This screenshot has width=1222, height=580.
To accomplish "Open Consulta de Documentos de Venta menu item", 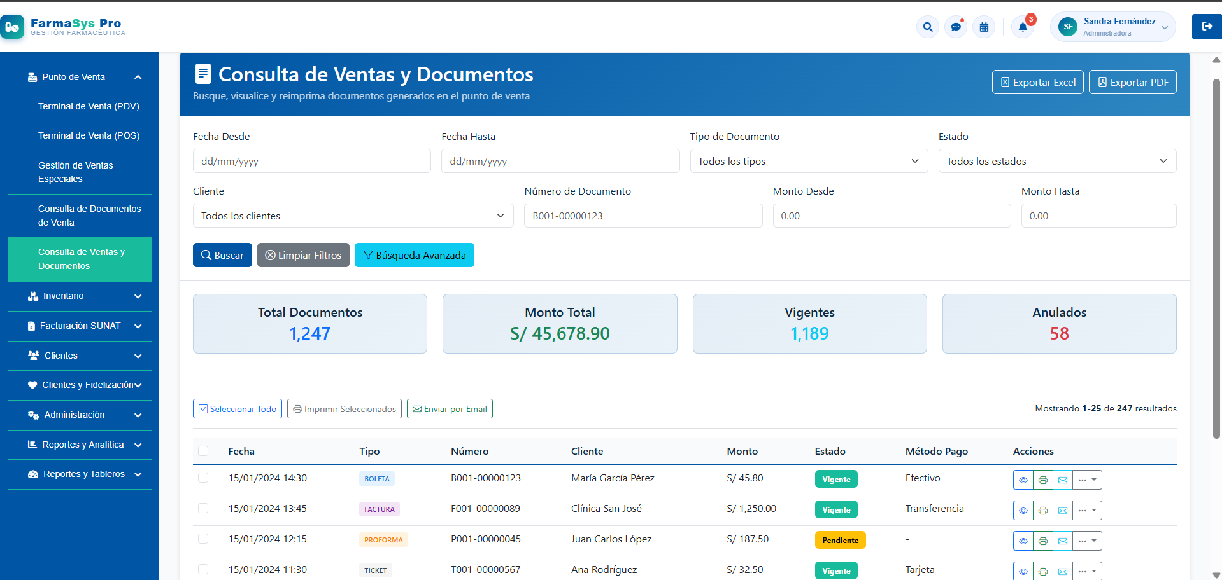I will coord(89,216).
